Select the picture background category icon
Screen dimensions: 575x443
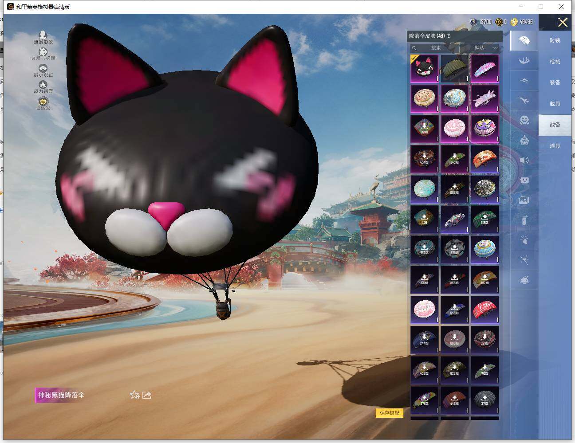click(524, 200)
